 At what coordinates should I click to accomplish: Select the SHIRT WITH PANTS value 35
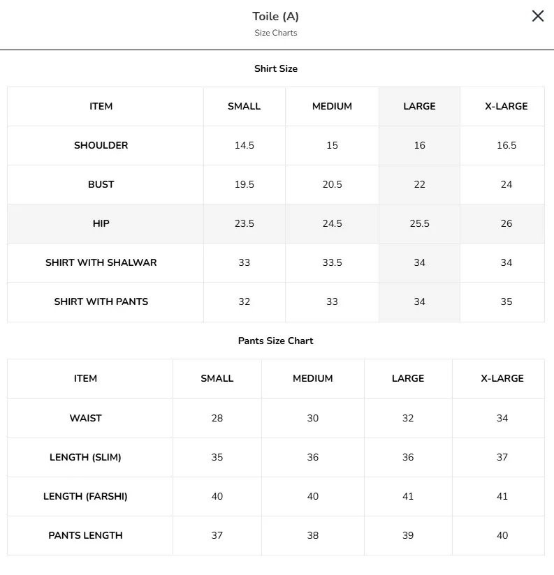(506, 301)
